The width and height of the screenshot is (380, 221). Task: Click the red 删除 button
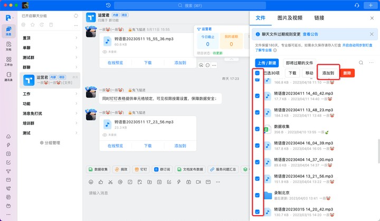pos(347,73)
